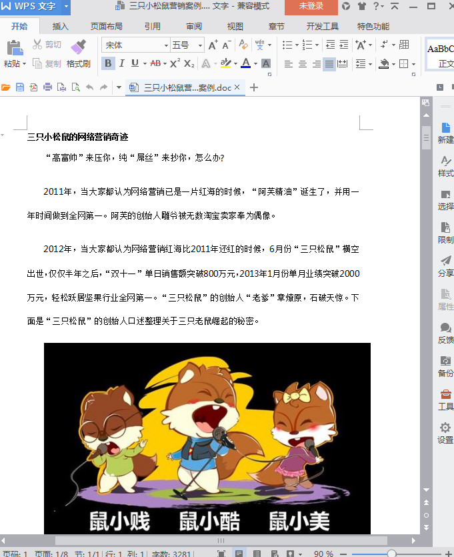Click the text highlight color swatch
The height and width of the screenshot is (557, 454).
[x=226, y=63]
